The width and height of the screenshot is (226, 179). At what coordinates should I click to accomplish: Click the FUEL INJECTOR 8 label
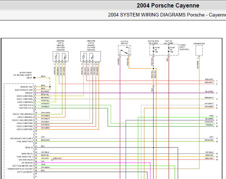[25, 141]
